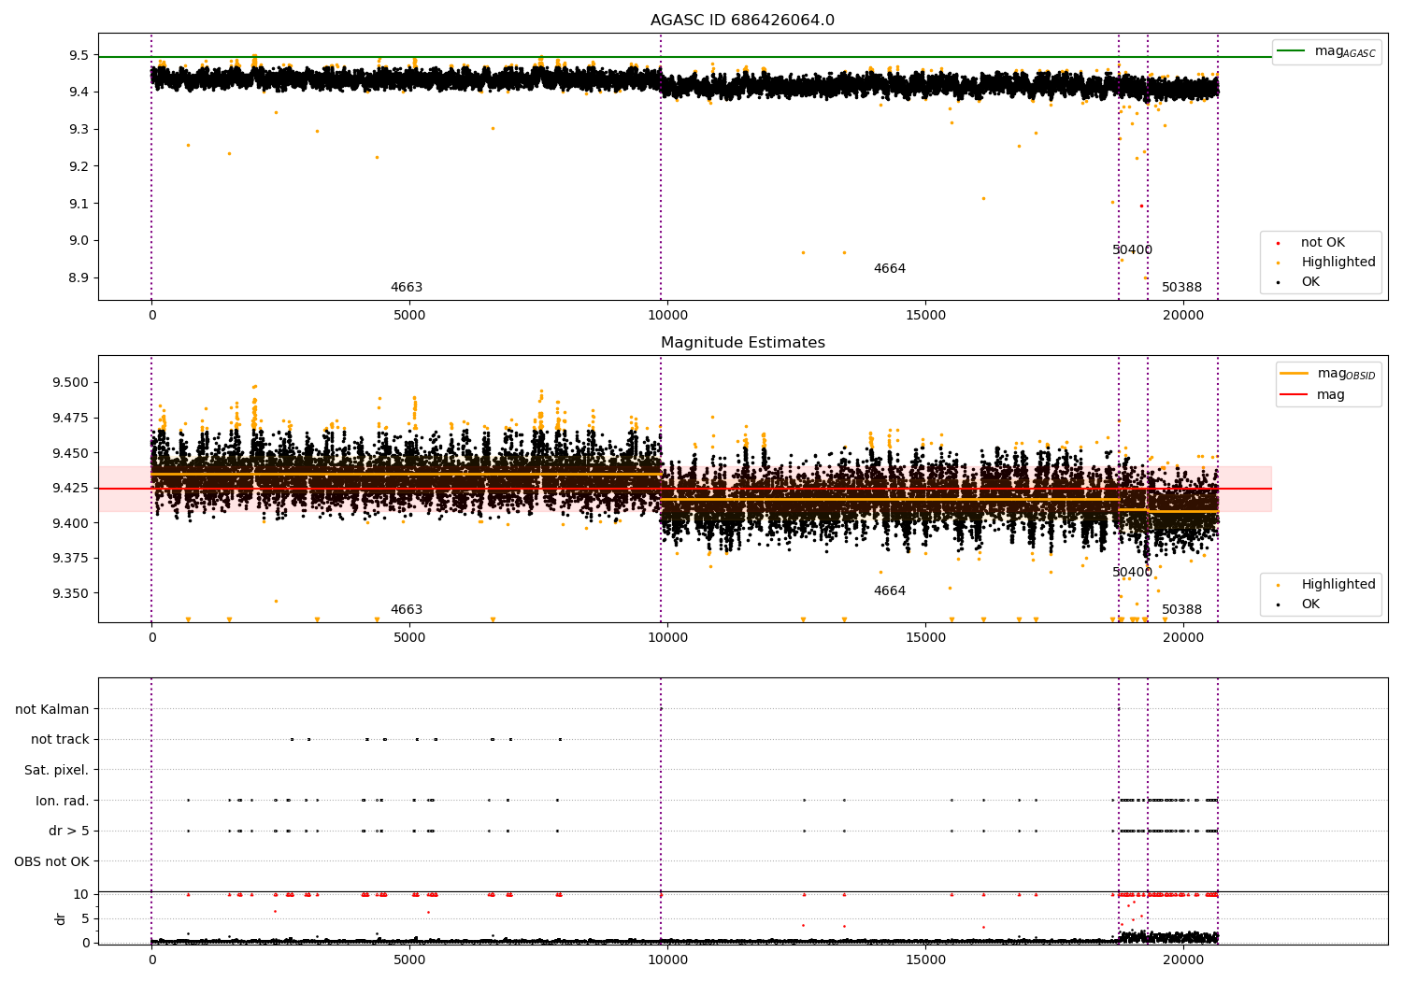Click x-axis tick 20000 under top plot
This screenshot has height=981, width=1402.
[x=1183, y=315]
